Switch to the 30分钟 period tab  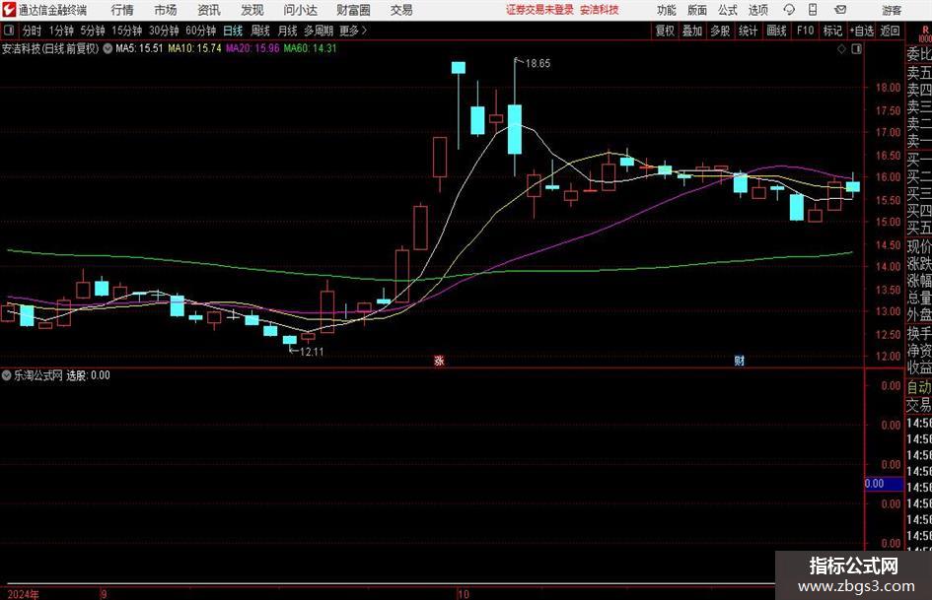click(164, 31)
